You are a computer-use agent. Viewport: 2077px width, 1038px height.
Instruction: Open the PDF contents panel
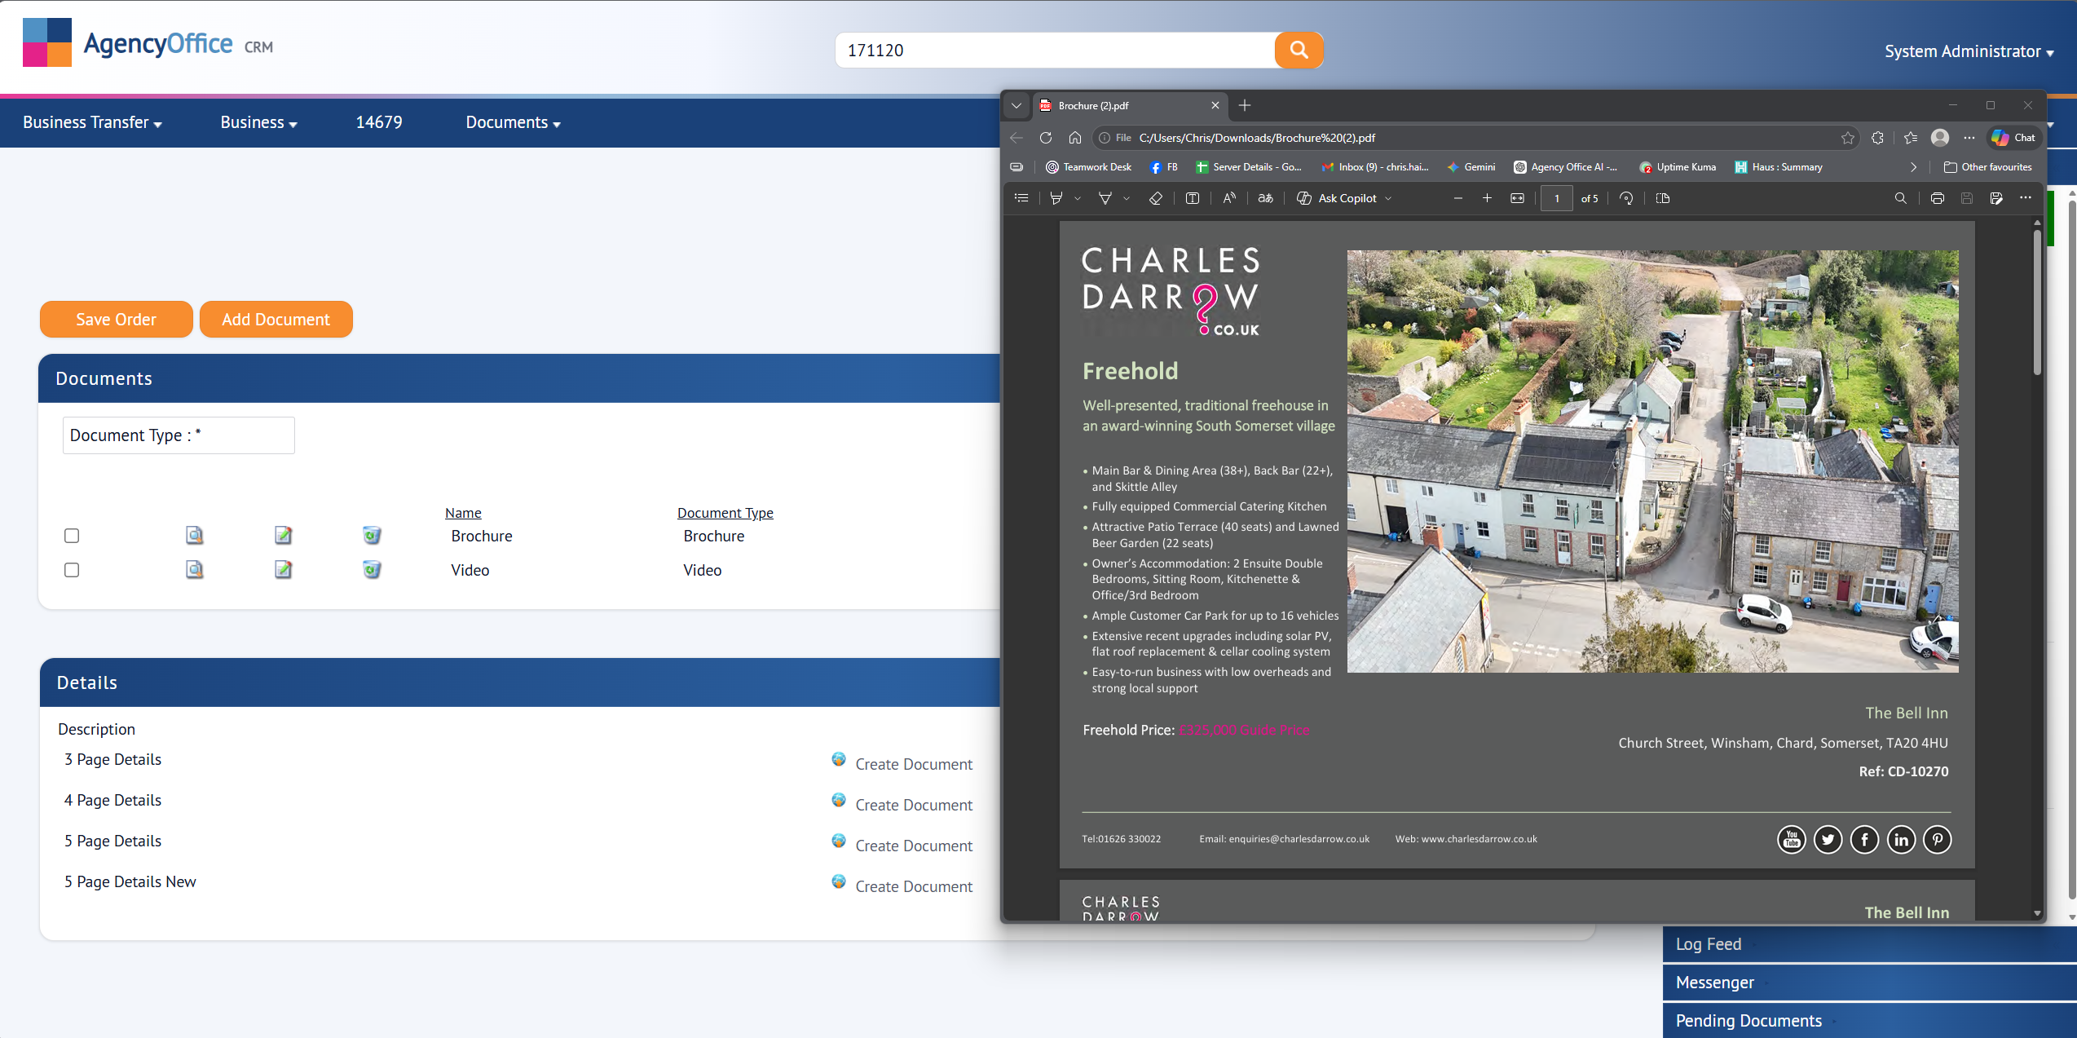click(1021, 198)
